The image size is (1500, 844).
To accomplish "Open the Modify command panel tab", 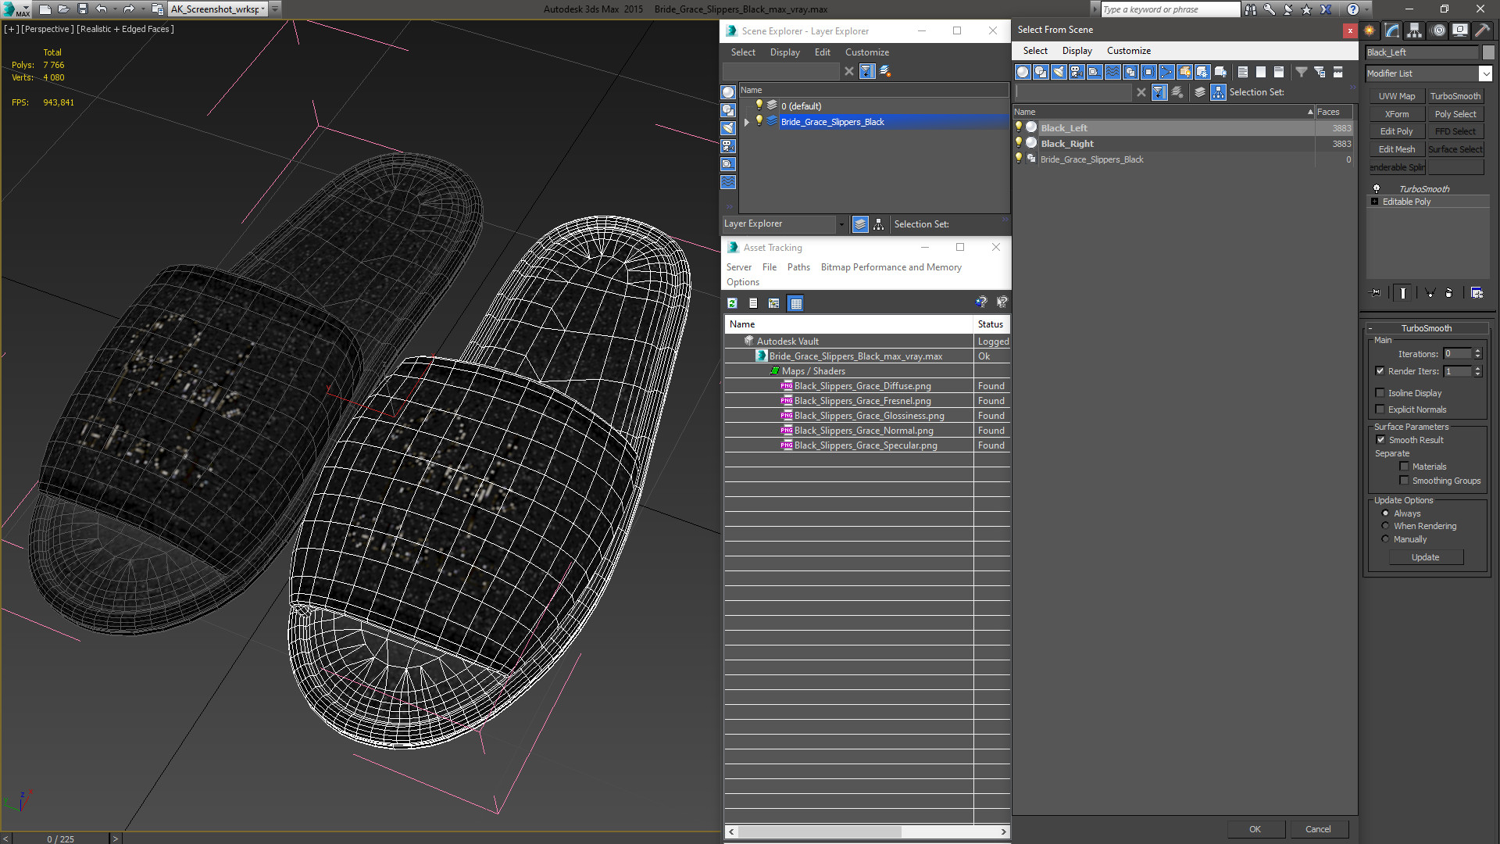I will pyautogui.click(x=1392, y=30).
